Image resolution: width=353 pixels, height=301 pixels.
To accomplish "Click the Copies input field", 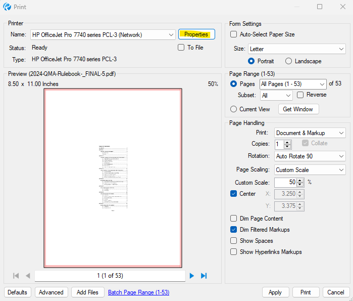I will tap(279, 144).
